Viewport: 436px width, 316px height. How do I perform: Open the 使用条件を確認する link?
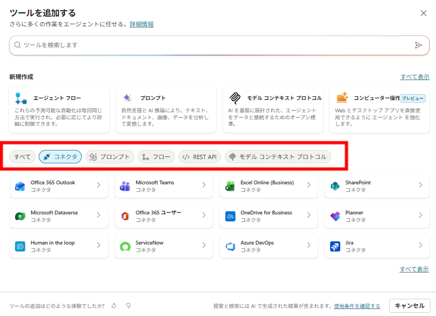point(357,306)
